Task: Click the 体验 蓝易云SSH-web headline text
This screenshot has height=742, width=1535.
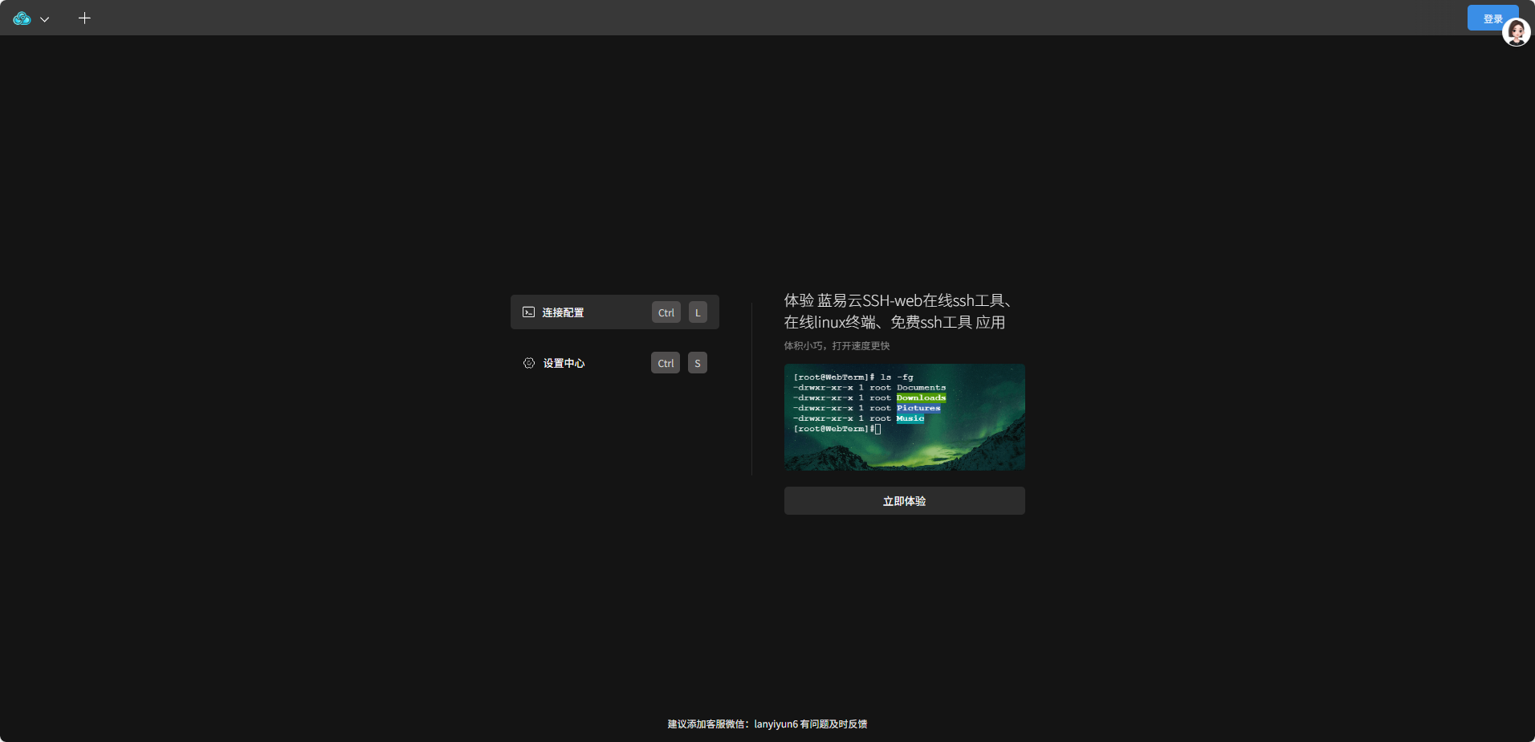Action: coord(898,312)
